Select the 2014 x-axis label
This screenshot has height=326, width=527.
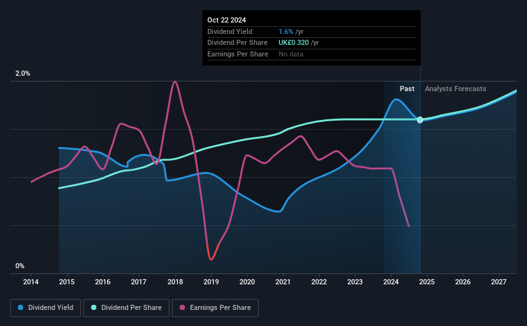pos(31,282)
